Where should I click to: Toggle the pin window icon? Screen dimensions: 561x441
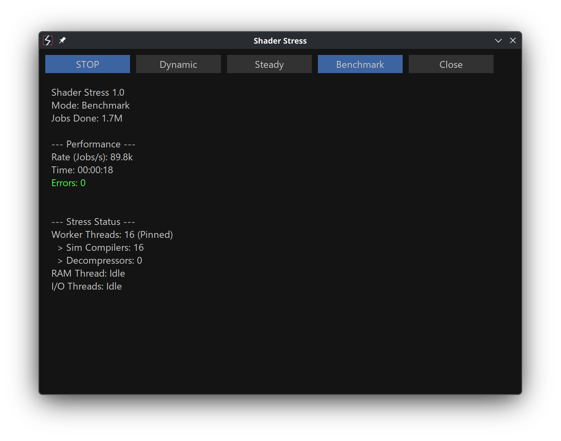(62, 40)
